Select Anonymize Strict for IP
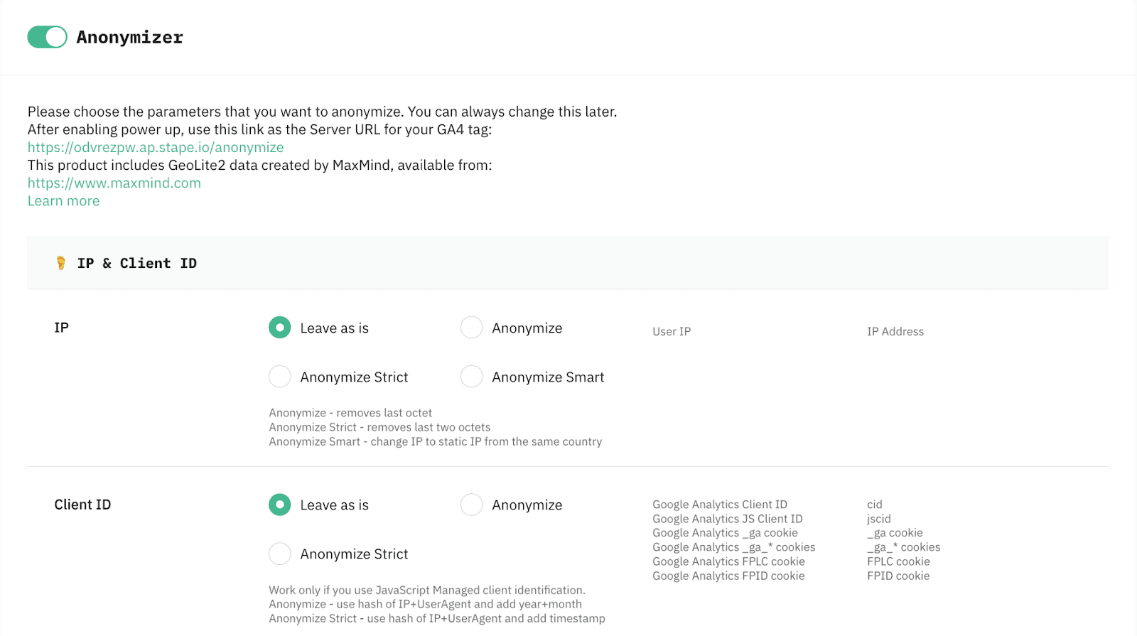1137x636 pixels. coord(280,377)
